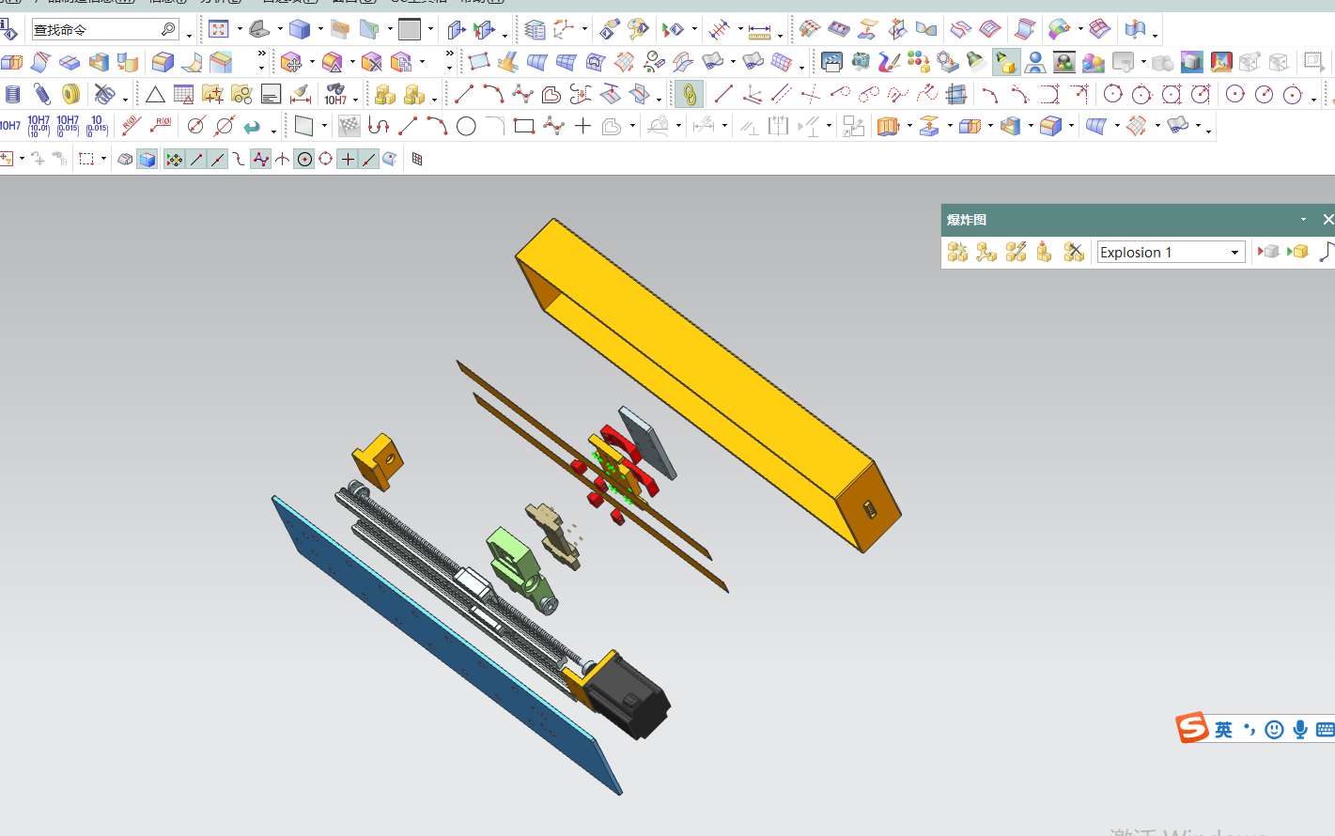
Task: Click the sketch Point plus tool
Action: (x=583, y=126)
